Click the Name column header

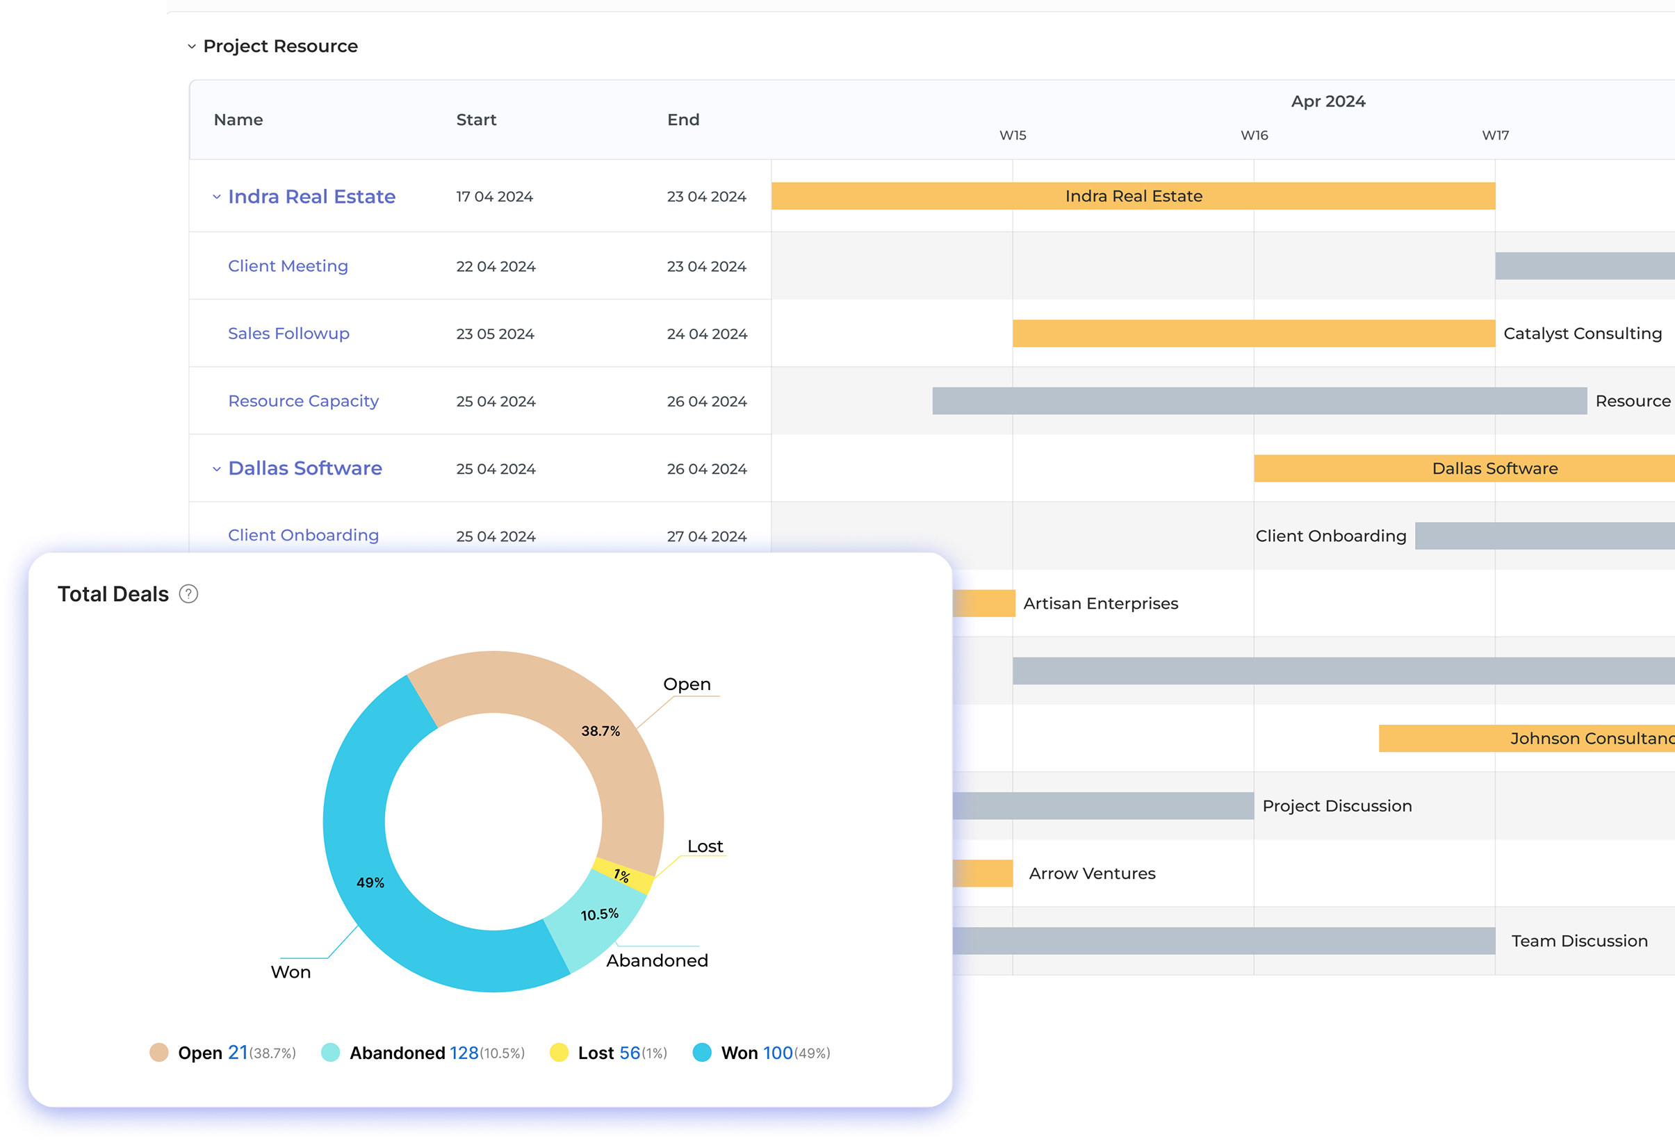point(238,120)
